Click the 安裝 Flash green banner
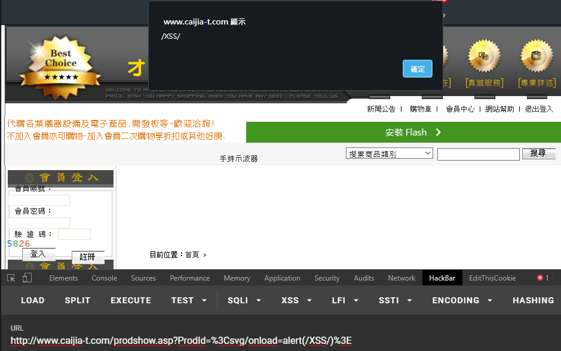Image resolution: width=561 pixels, height=351 pixels. click(x=404, y=133)
